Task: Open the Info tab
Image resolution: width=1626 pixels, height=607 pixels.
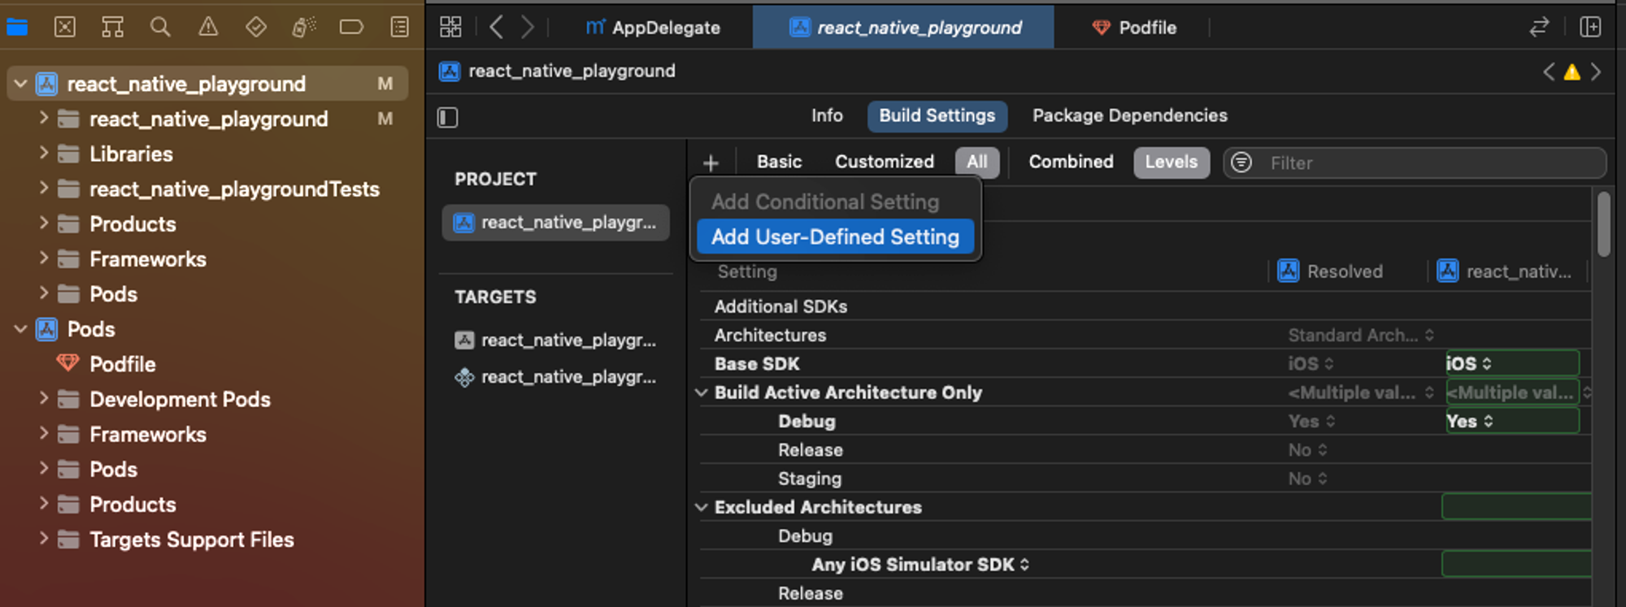Action: click(x=827, y=116)
